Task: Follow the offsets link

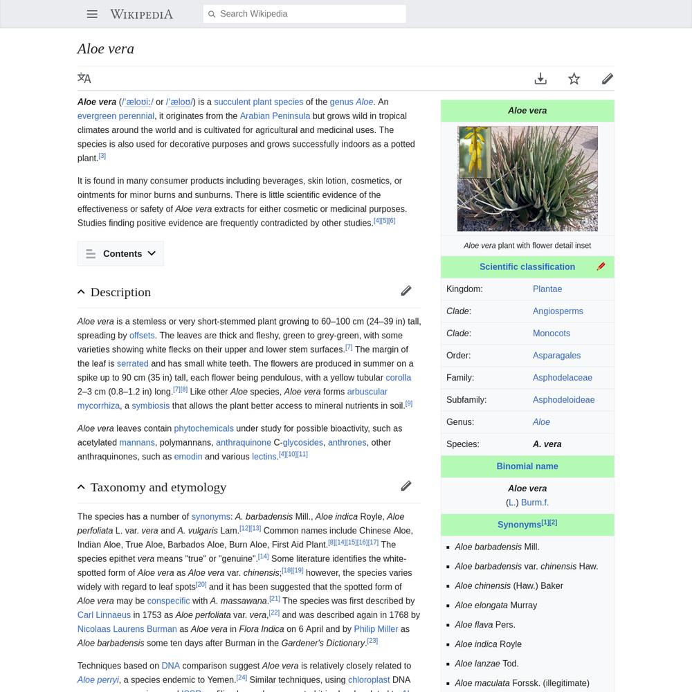Action: point(142,336)
